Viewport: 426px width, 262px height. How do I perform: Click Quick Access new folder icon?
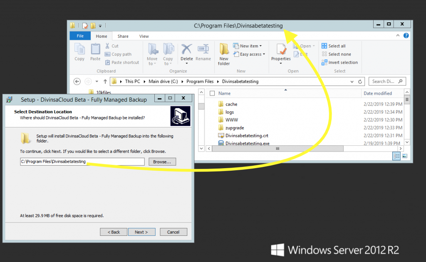[93, 26]
